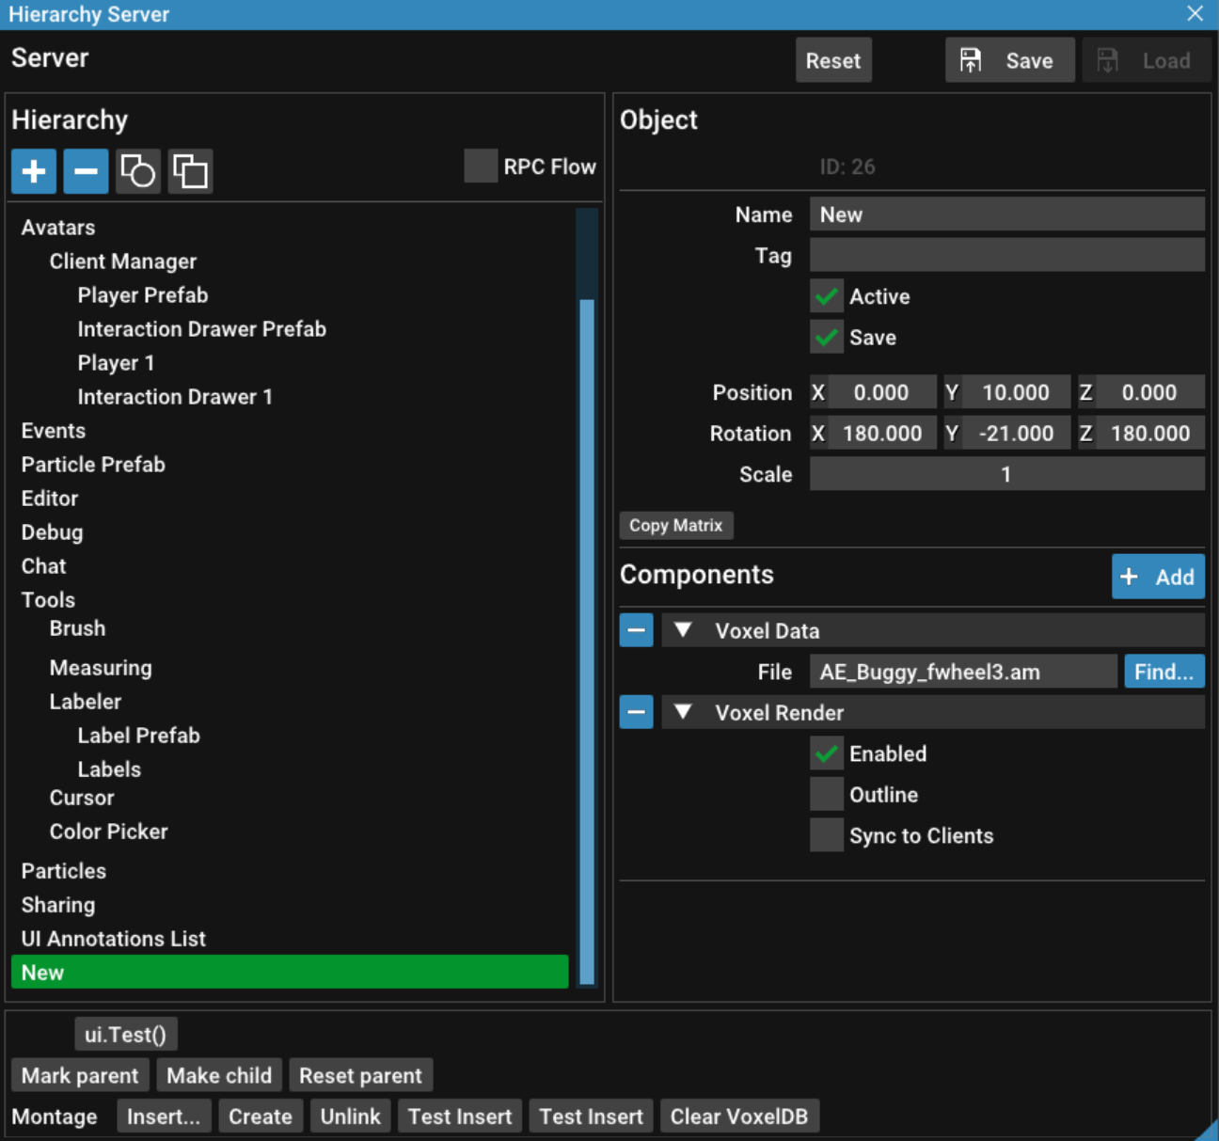The width and height of the screenshot is (1219, 1141).
Task: Select Interaction Drawer Prefab node
Action: [202, 329]
